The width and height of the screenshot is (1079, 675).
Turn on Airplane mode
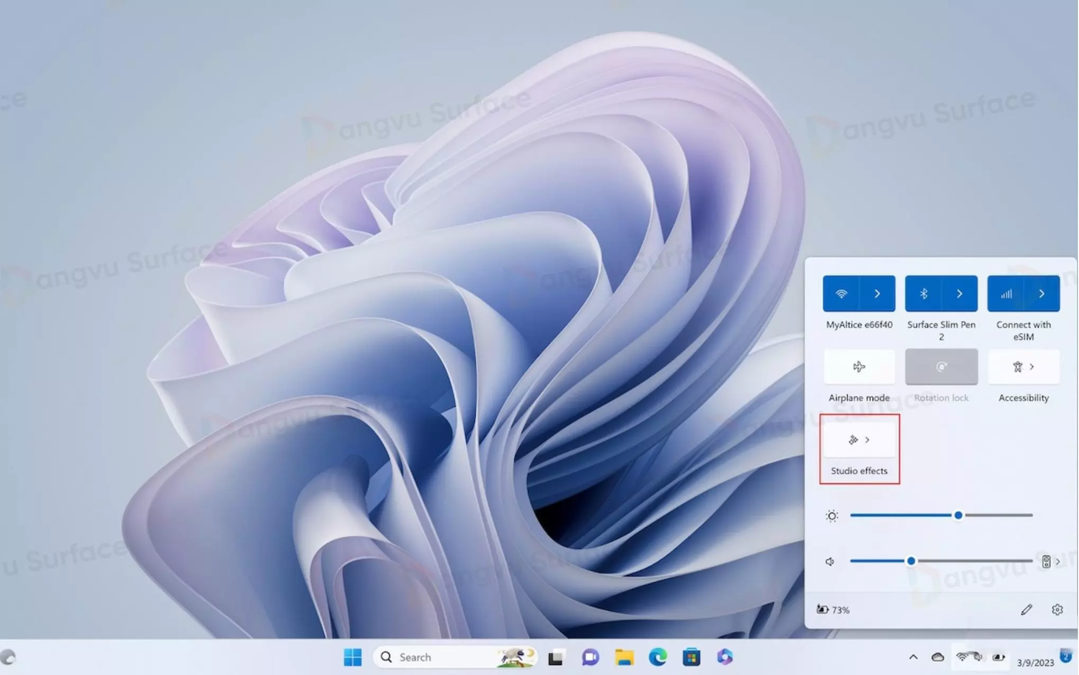pyautogui.click(x=858, y=366)
